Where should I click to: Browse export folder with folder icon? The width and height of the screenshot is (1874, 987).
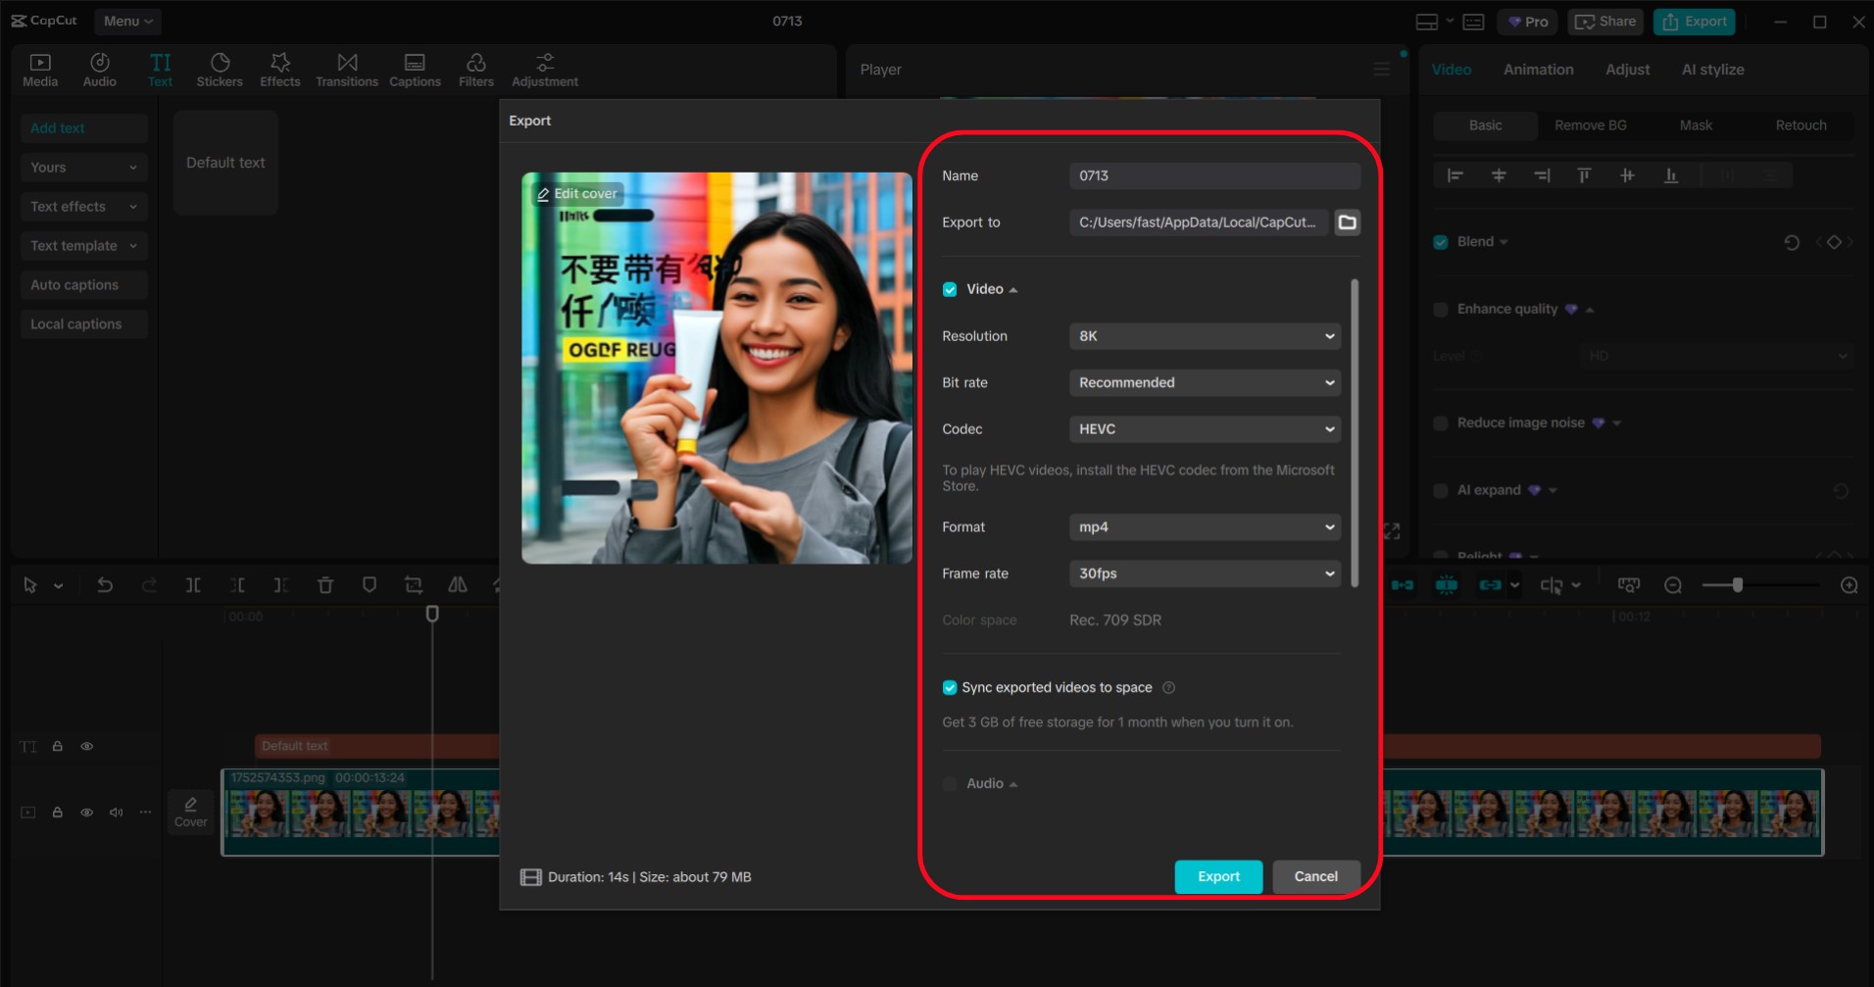(x=1348, y=222)
